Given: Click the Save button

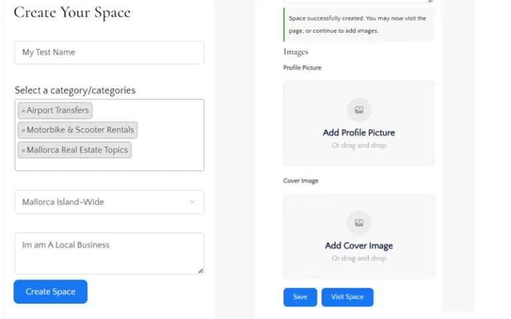Looking at the screenshot, I should click(x=300, y=297).
